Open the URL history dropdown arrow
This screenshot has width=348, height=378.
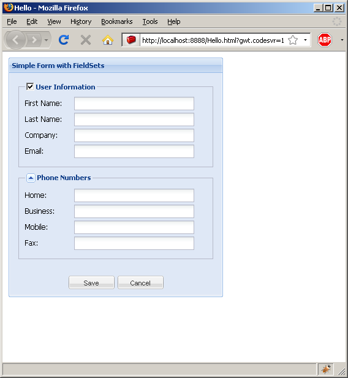coord(305,40)
